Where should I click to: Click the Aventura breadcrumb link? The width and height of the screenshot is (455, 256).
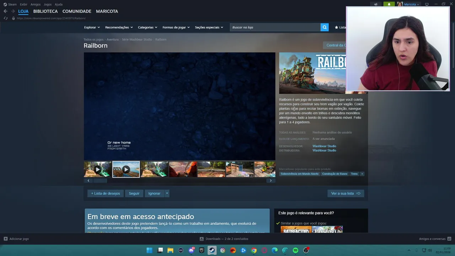pos(113,39)
